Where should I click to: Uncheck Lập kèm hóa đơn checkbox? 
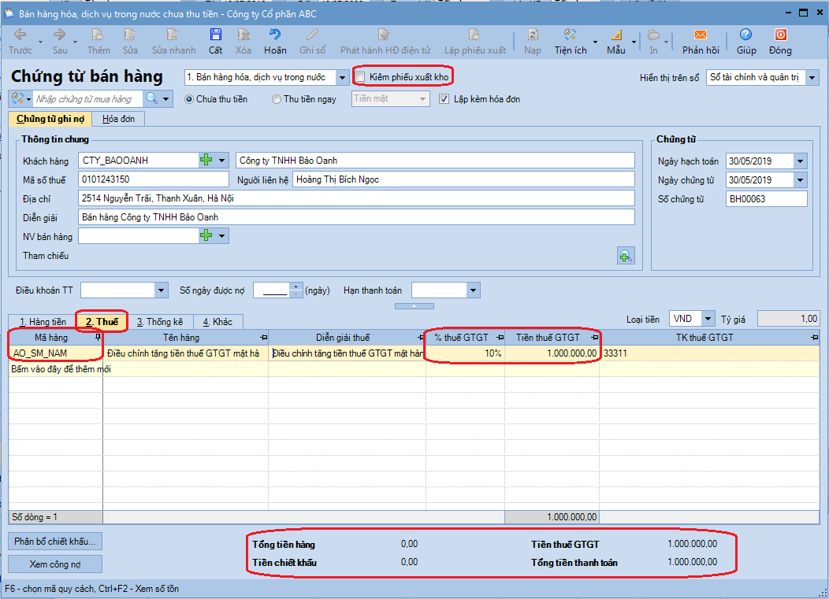pyautogui.click(x=444, y=98)
